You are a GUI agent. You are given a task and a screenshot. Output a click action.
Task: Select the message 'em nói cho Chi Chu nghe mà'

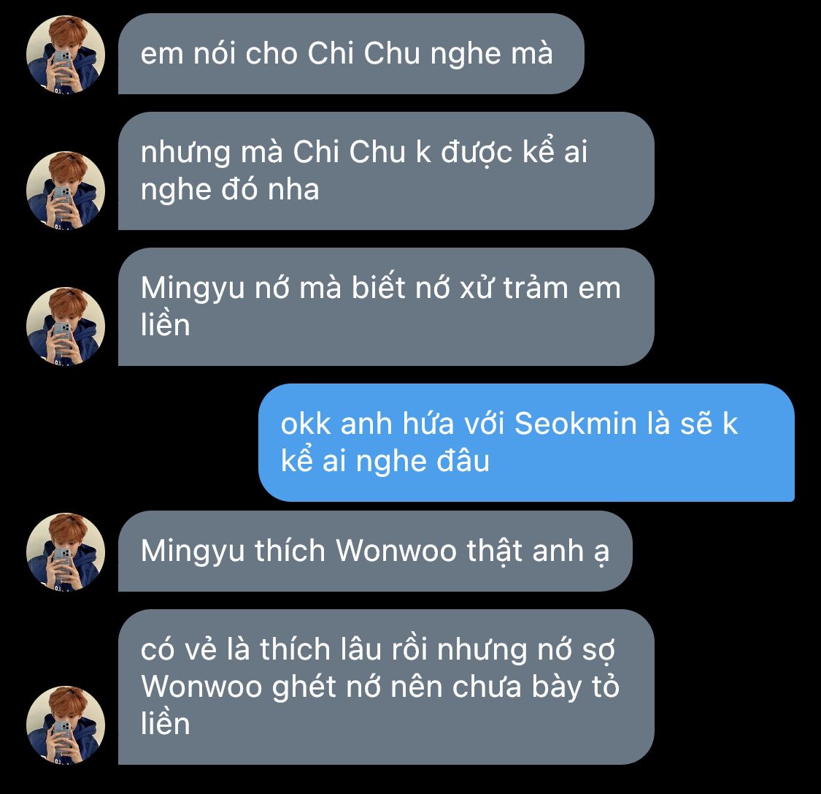(x=351, y=54)
